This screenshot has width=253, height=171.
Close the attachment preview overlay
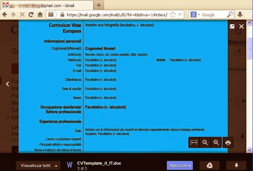click(x=241, y=27)
